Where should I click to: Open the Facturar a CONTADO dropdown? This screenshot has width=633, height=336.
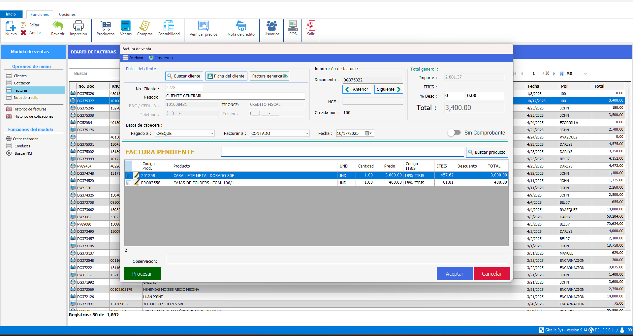(306, 134)
